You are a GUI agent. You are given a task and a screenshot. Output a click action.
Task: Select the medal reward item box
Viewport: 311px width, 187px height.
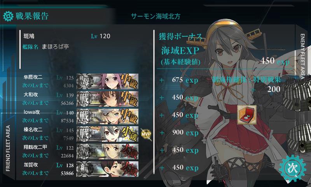(247, 115)
